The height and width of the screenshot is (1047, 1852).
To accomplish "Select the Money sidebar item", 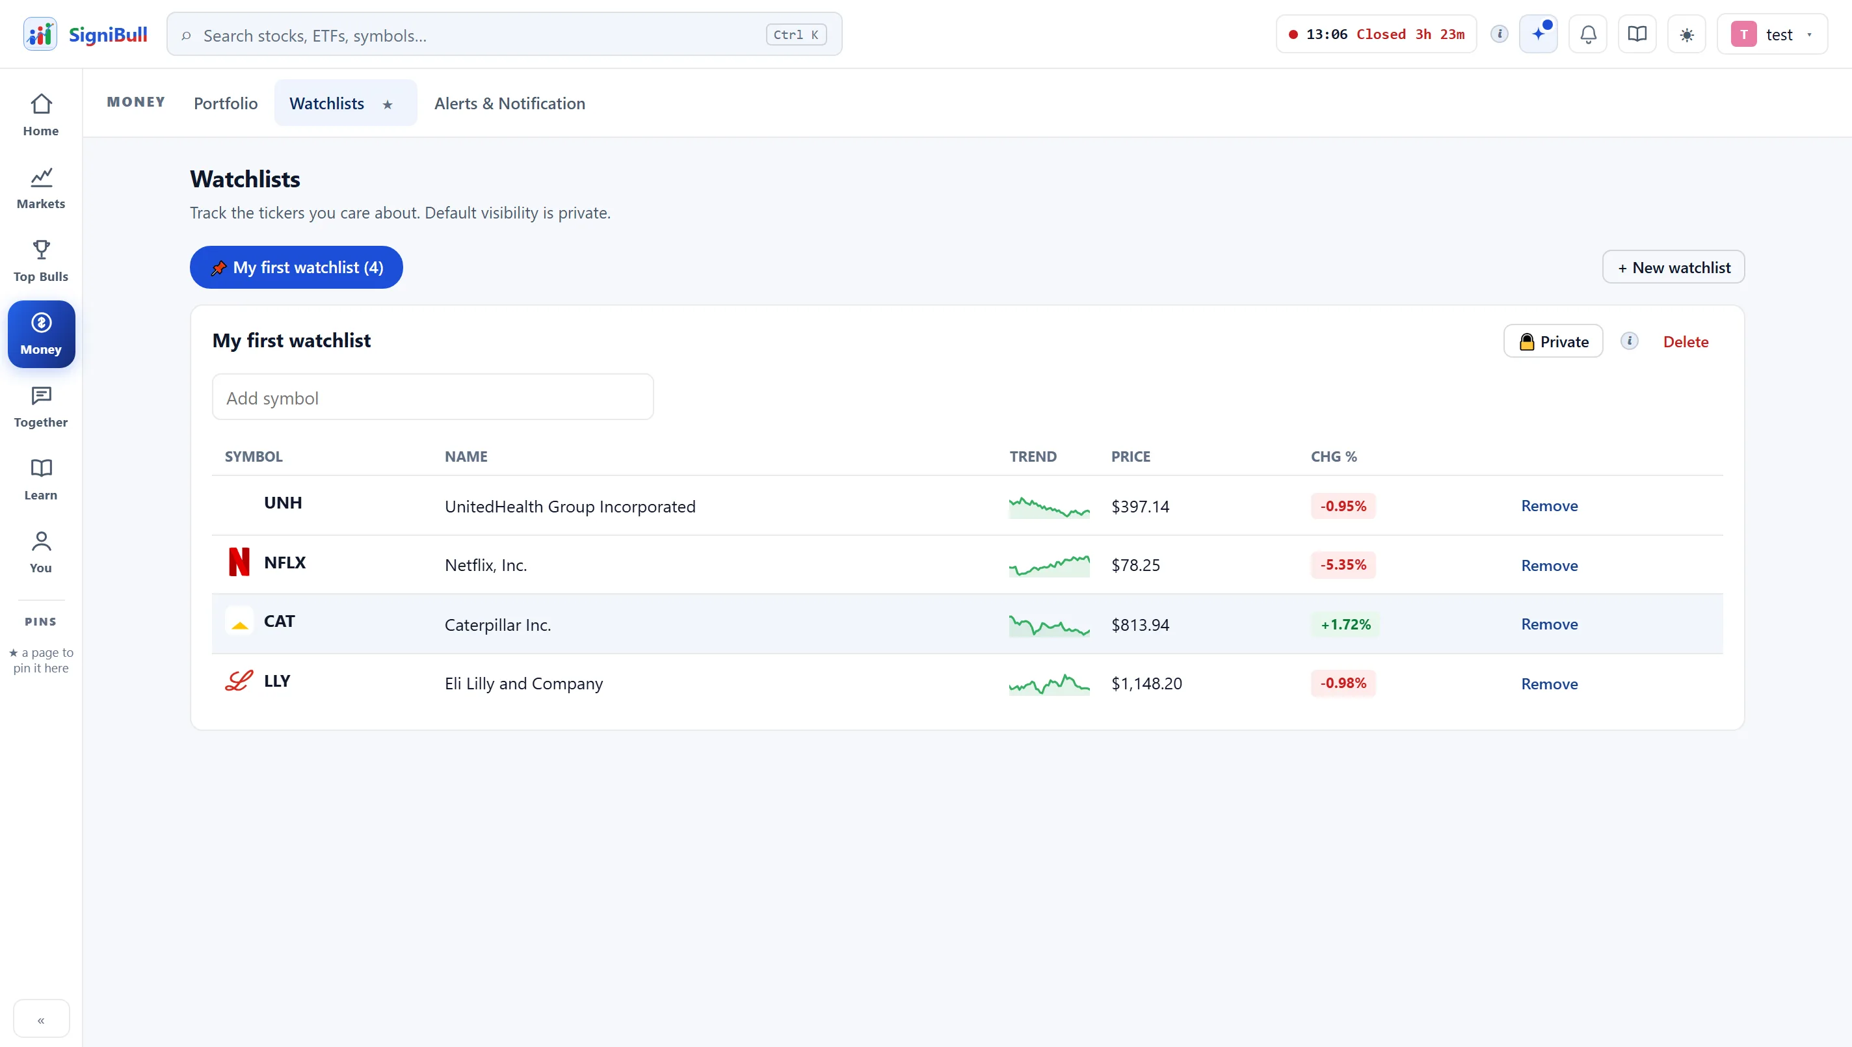I will pos(41,334).
